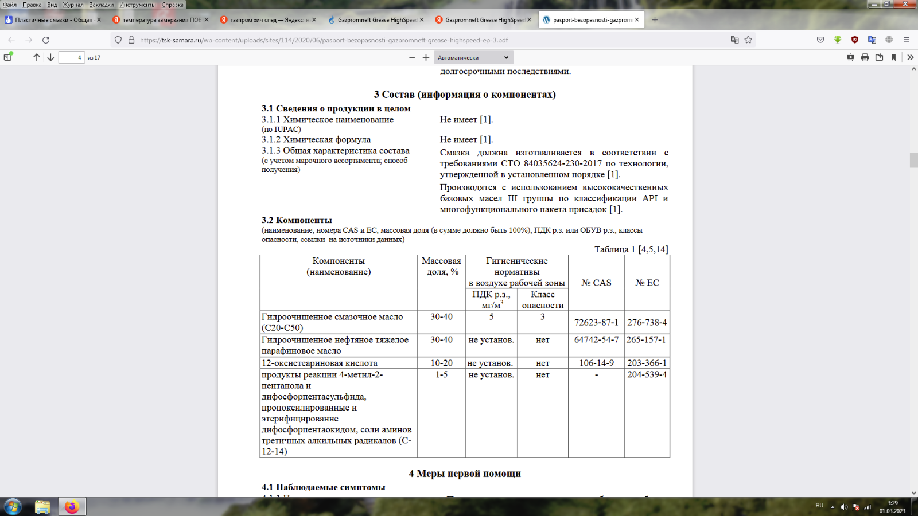Toggle the PDF sidebar panel
918x516 pixels.
click(x=8, y=57)
